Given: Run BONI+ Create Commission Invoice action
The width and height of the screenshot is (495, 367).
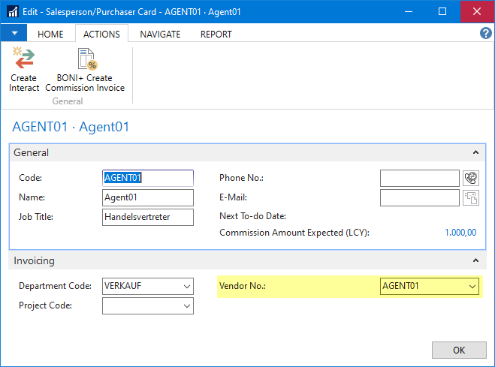Looking at the screenshot, I should click(x=85, y=70).
